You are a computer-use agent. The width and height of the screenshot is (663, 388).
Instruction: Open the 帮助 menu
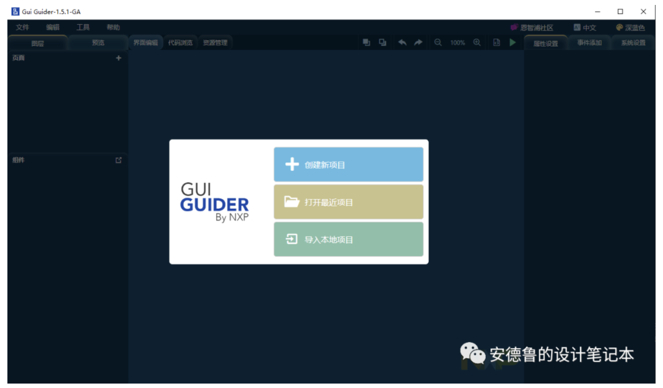click(x=113, y=27)
